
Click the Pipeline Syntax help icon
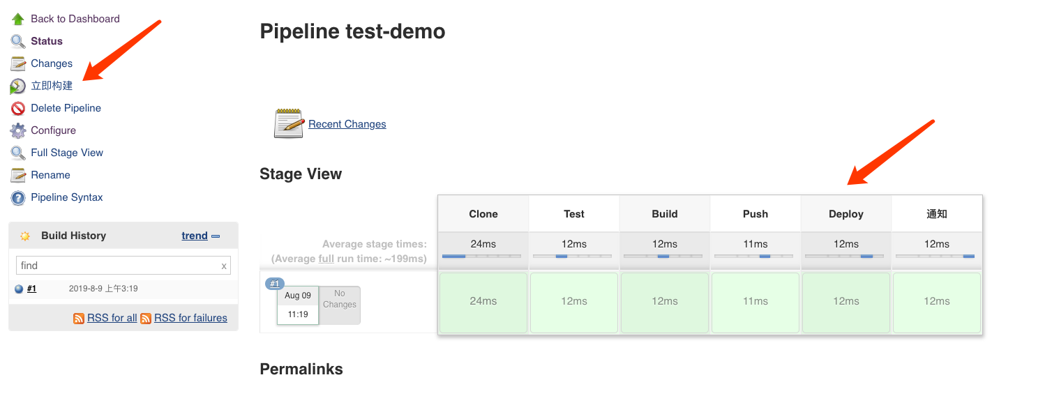click(18, 197)
